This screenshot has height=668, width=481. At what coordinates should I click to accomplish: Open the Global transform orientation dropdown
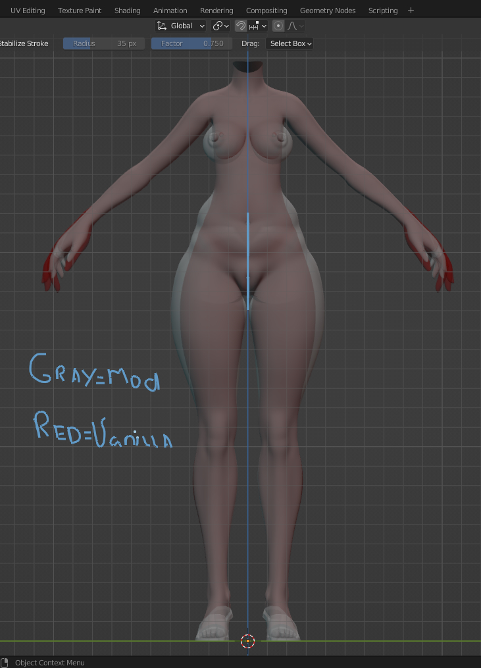[180, 26]
